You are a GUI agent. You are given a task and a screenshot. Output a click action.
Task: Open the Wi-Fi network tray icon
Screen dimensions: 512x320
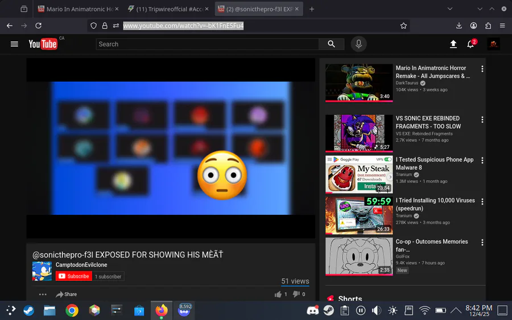point(424,310)
